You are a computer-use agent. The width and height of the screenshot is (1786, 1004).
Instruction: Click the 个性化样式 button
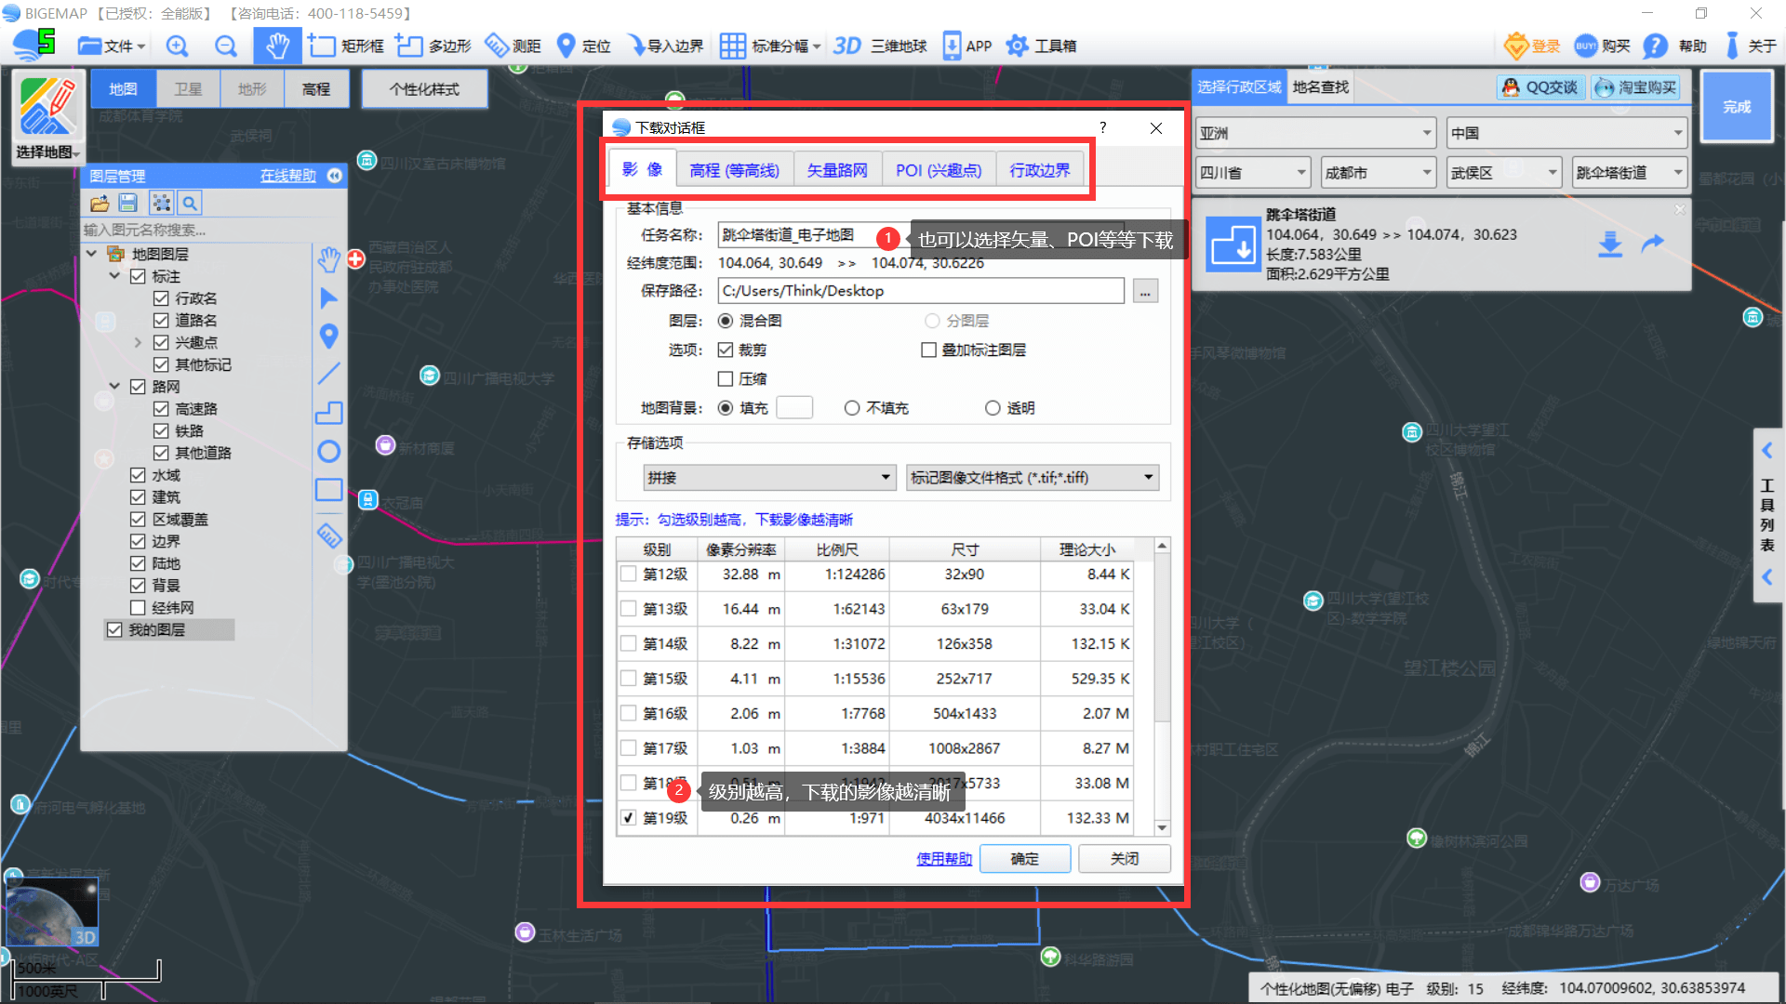click(424, 89)
